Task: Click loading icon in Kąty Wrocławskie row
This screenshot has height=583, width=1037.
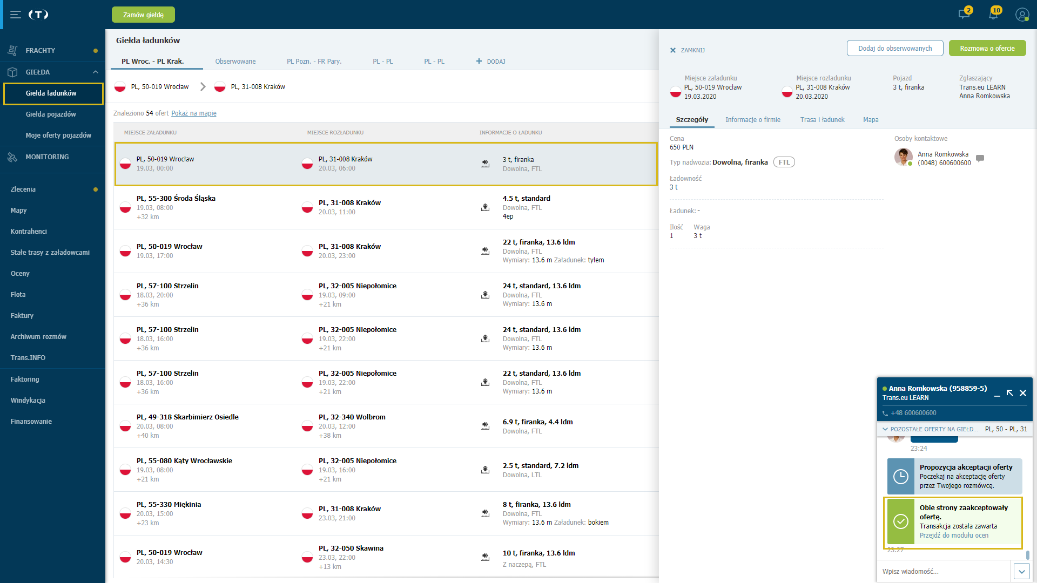Action: coord(485,470)
